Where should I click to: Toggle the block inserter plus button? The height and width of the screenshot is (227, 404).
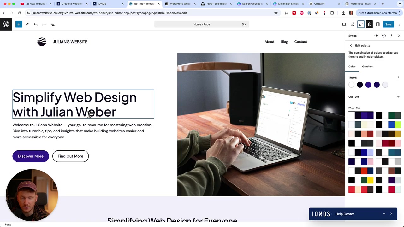[x=19, y=24]
